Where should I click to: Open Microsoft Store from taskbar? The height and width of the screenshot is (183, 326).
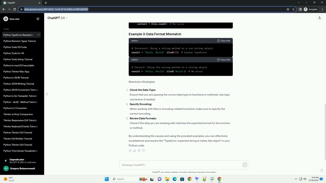coord(182,179)
